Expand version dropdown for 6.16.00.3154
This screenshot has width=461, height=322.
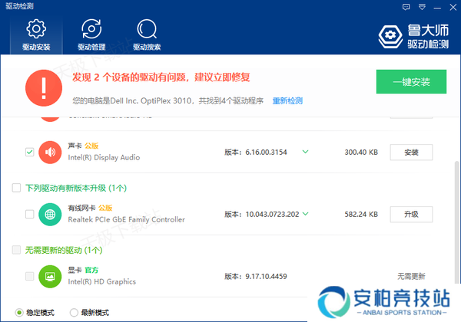[306, 152]
